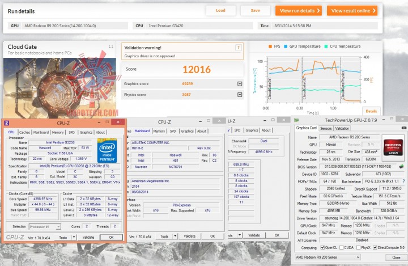Click the orange FPS legend swatch
The width and height of the screenshot is (408, 266).
click(x=270, y=47)
